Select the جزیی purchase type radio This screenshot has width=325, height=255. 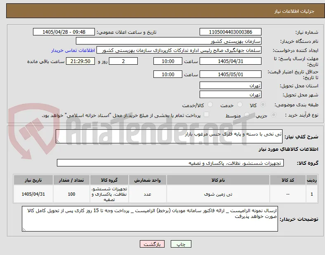coord(273,115)
